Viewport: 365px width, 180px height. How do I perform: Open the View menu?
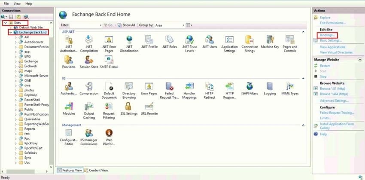pos(17,4)
